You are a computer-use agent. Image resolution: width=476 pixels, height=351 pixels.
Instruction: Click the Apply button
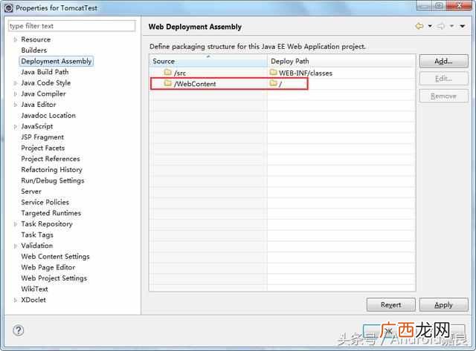coord(443,305)
